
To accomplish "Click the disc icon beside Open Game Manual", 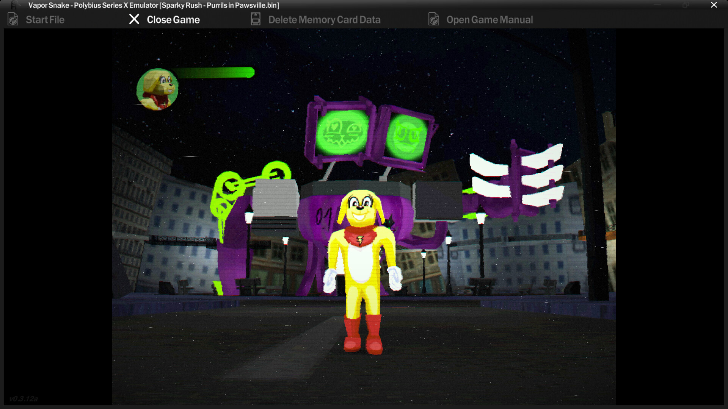I will pyautogui.click(x=433, y=19).
